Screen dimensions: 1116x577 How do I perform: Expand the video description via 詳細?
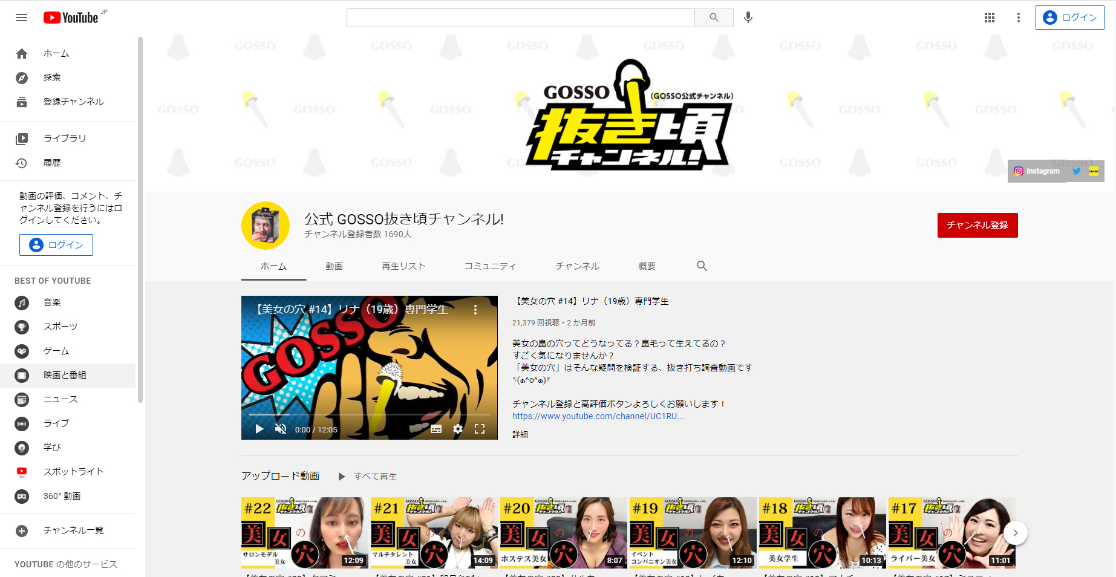point(519,434)
